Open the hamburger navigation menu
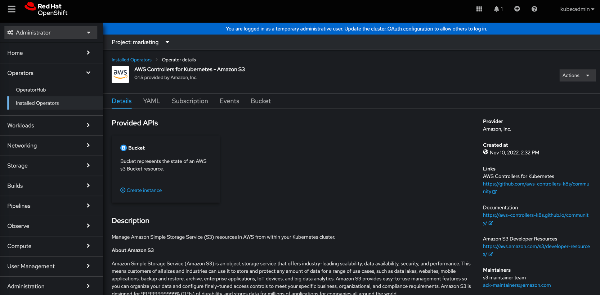The height and width of the screenshot is (295, 600). [12, 9]
